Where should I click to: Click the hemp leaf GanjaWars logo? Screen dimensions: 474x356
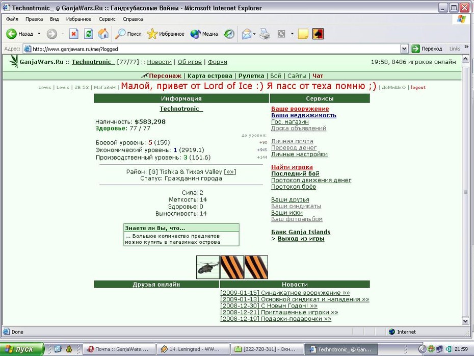[14, 61]
